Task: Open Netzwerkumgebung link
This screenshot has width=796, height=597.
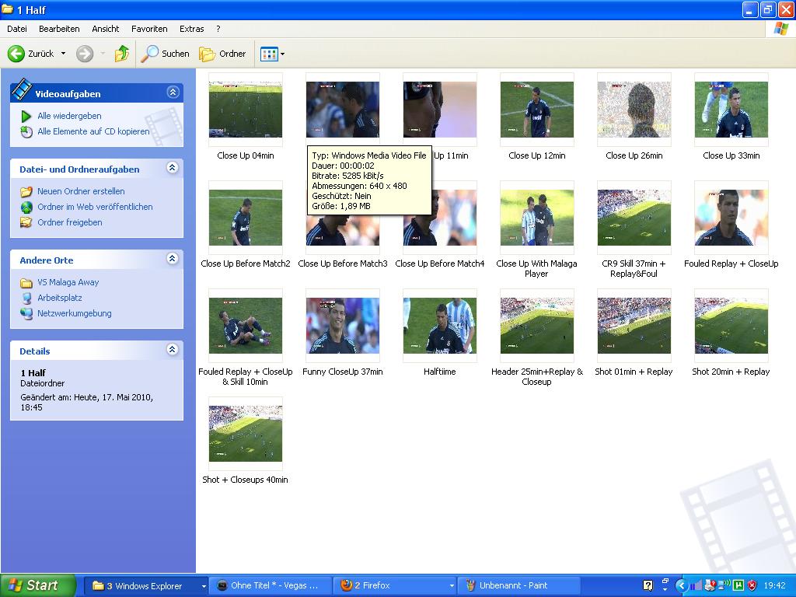Action: point(74,313)
